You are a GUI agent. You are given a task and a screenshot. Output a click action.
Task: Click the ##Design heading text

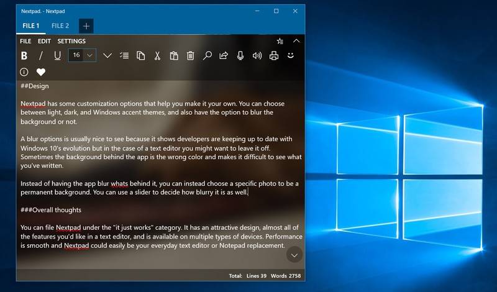tap(35, 86)
